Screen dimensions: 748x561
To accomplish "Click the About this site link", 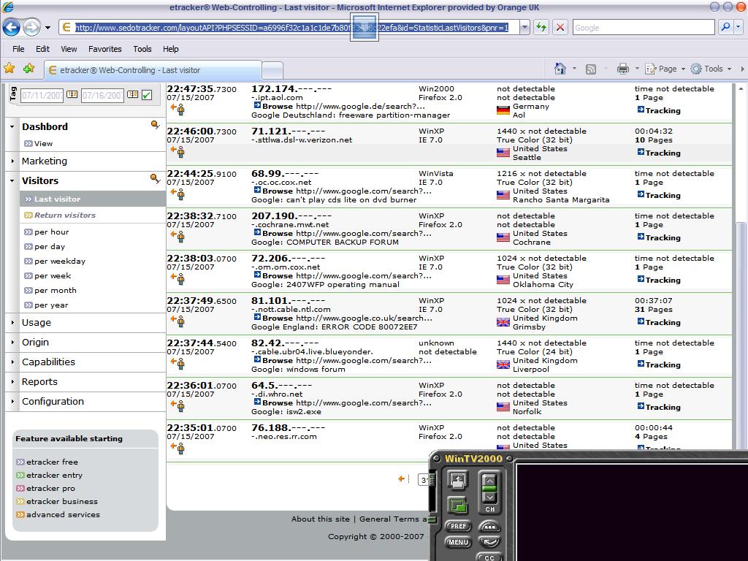I will [x=321, y=519].
